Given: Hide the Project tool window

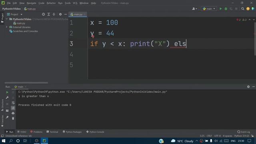Looking at the screenshot, I should click(x=66, y=14).
